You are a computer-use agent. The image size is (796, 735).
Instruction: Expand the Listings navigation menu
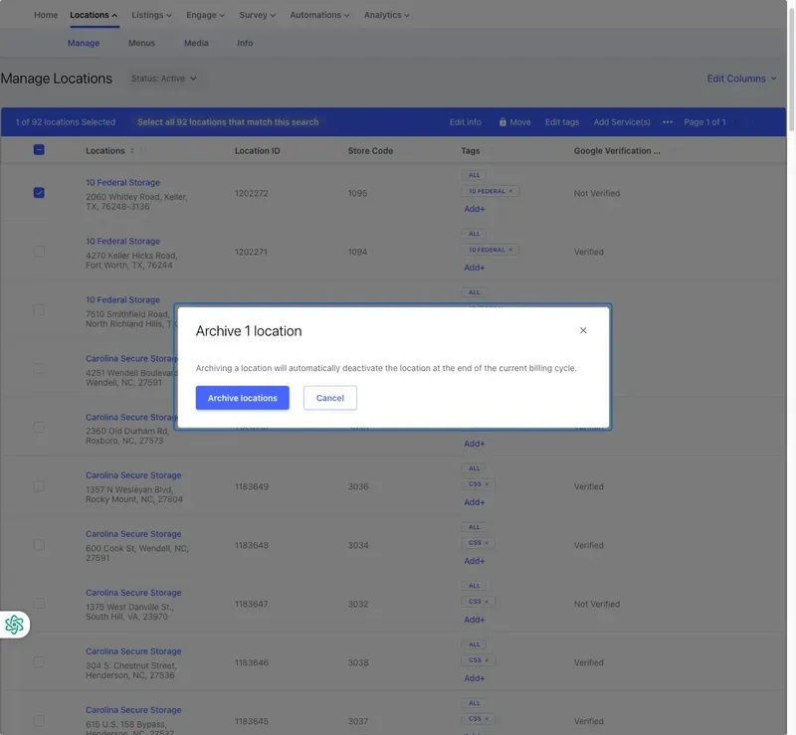pyautogui.click(x=151, y=15)
